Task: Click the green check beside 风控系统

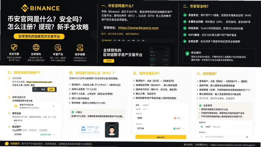Action: click(185, 28)
